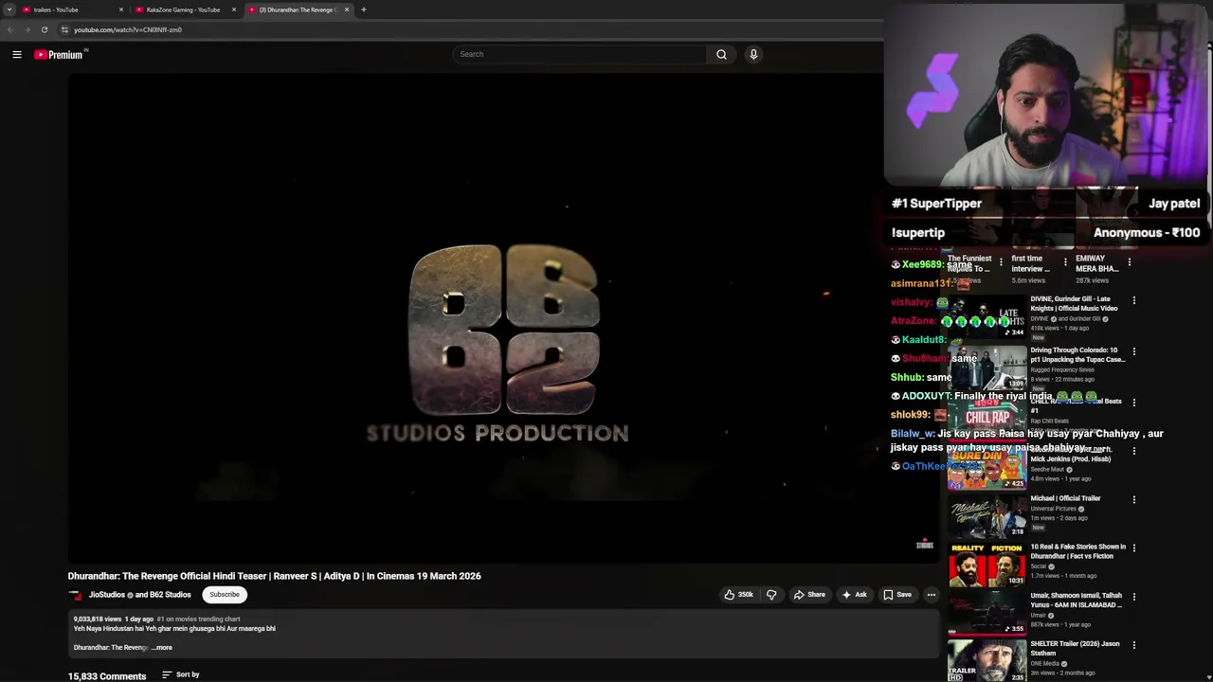
Task: Open a new browser tab
Action: coord(364,9)
